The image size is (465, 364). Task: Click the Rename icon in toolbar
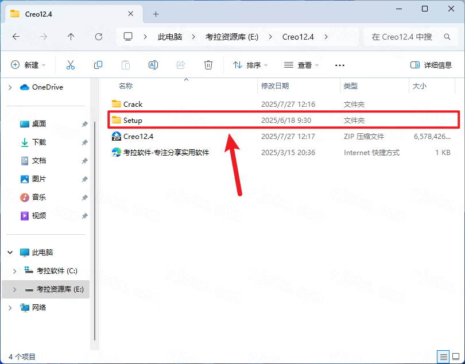(153, 65)
